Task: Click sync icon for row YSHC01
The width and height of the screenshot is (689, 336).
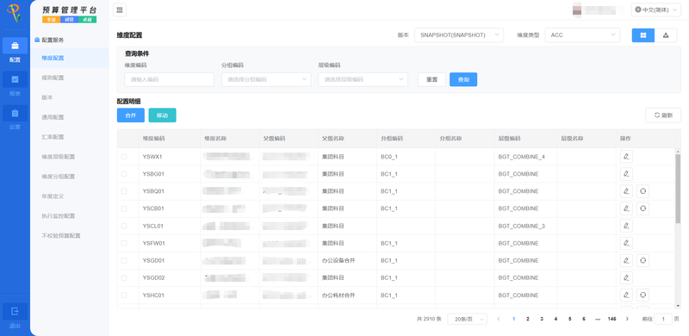Action: pos(642,296)
